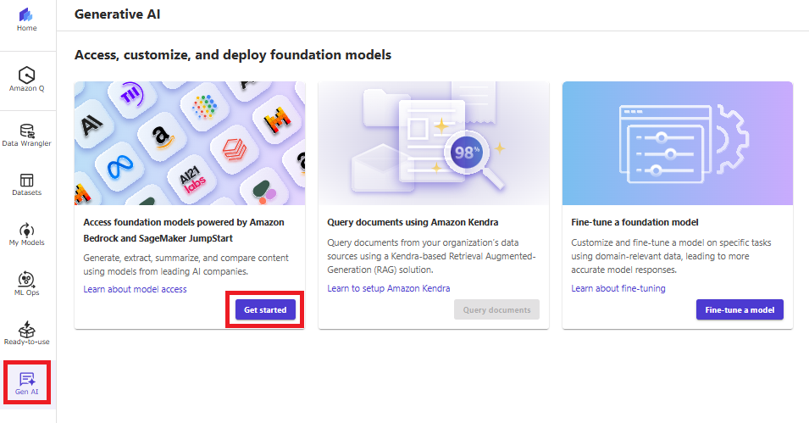This screenshot has height=423, width=809.
Task: Go to Datasets in the sidebar
Action: (x=27, y=185)
